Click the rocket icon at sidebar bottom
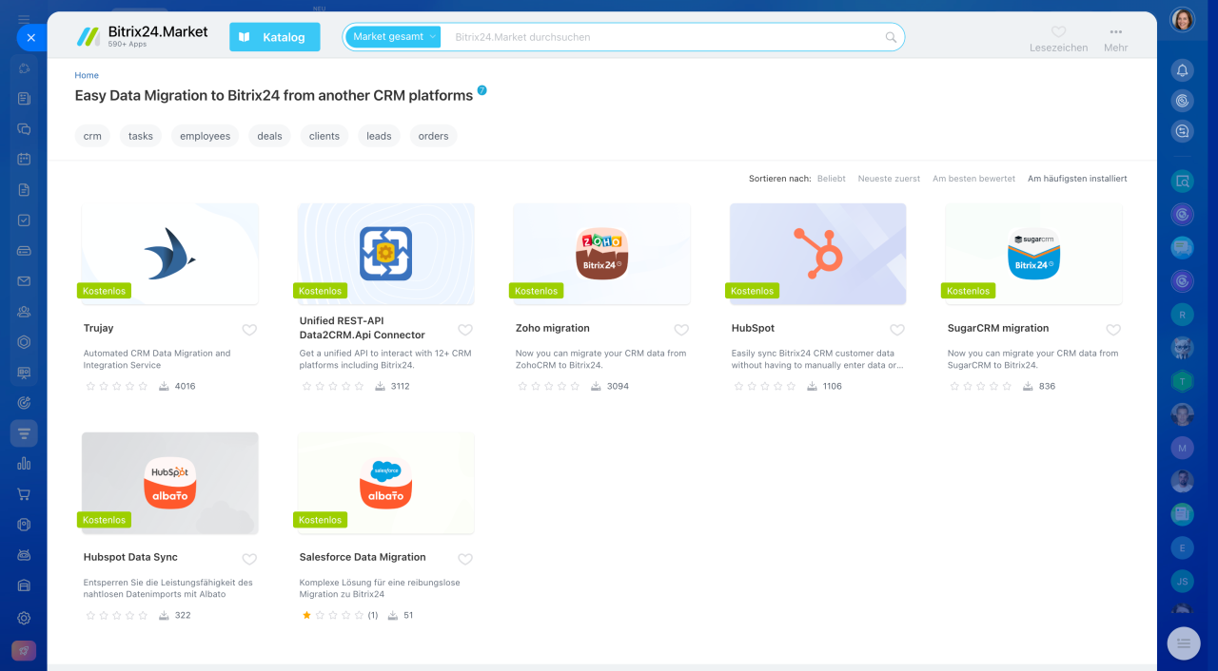Image resolution: width=1218 pixels, height=671 pixels. coord(24,651)
